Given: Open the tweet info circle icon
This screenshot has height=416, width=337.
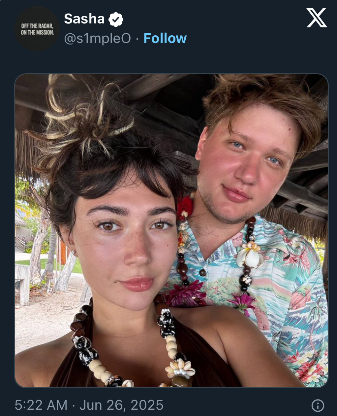Looking at the screenshot, I should pos(318,405).
